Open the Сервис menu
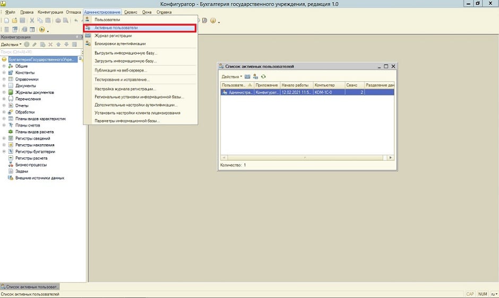This screenshot has width=499, height=298. coord(131,12)
